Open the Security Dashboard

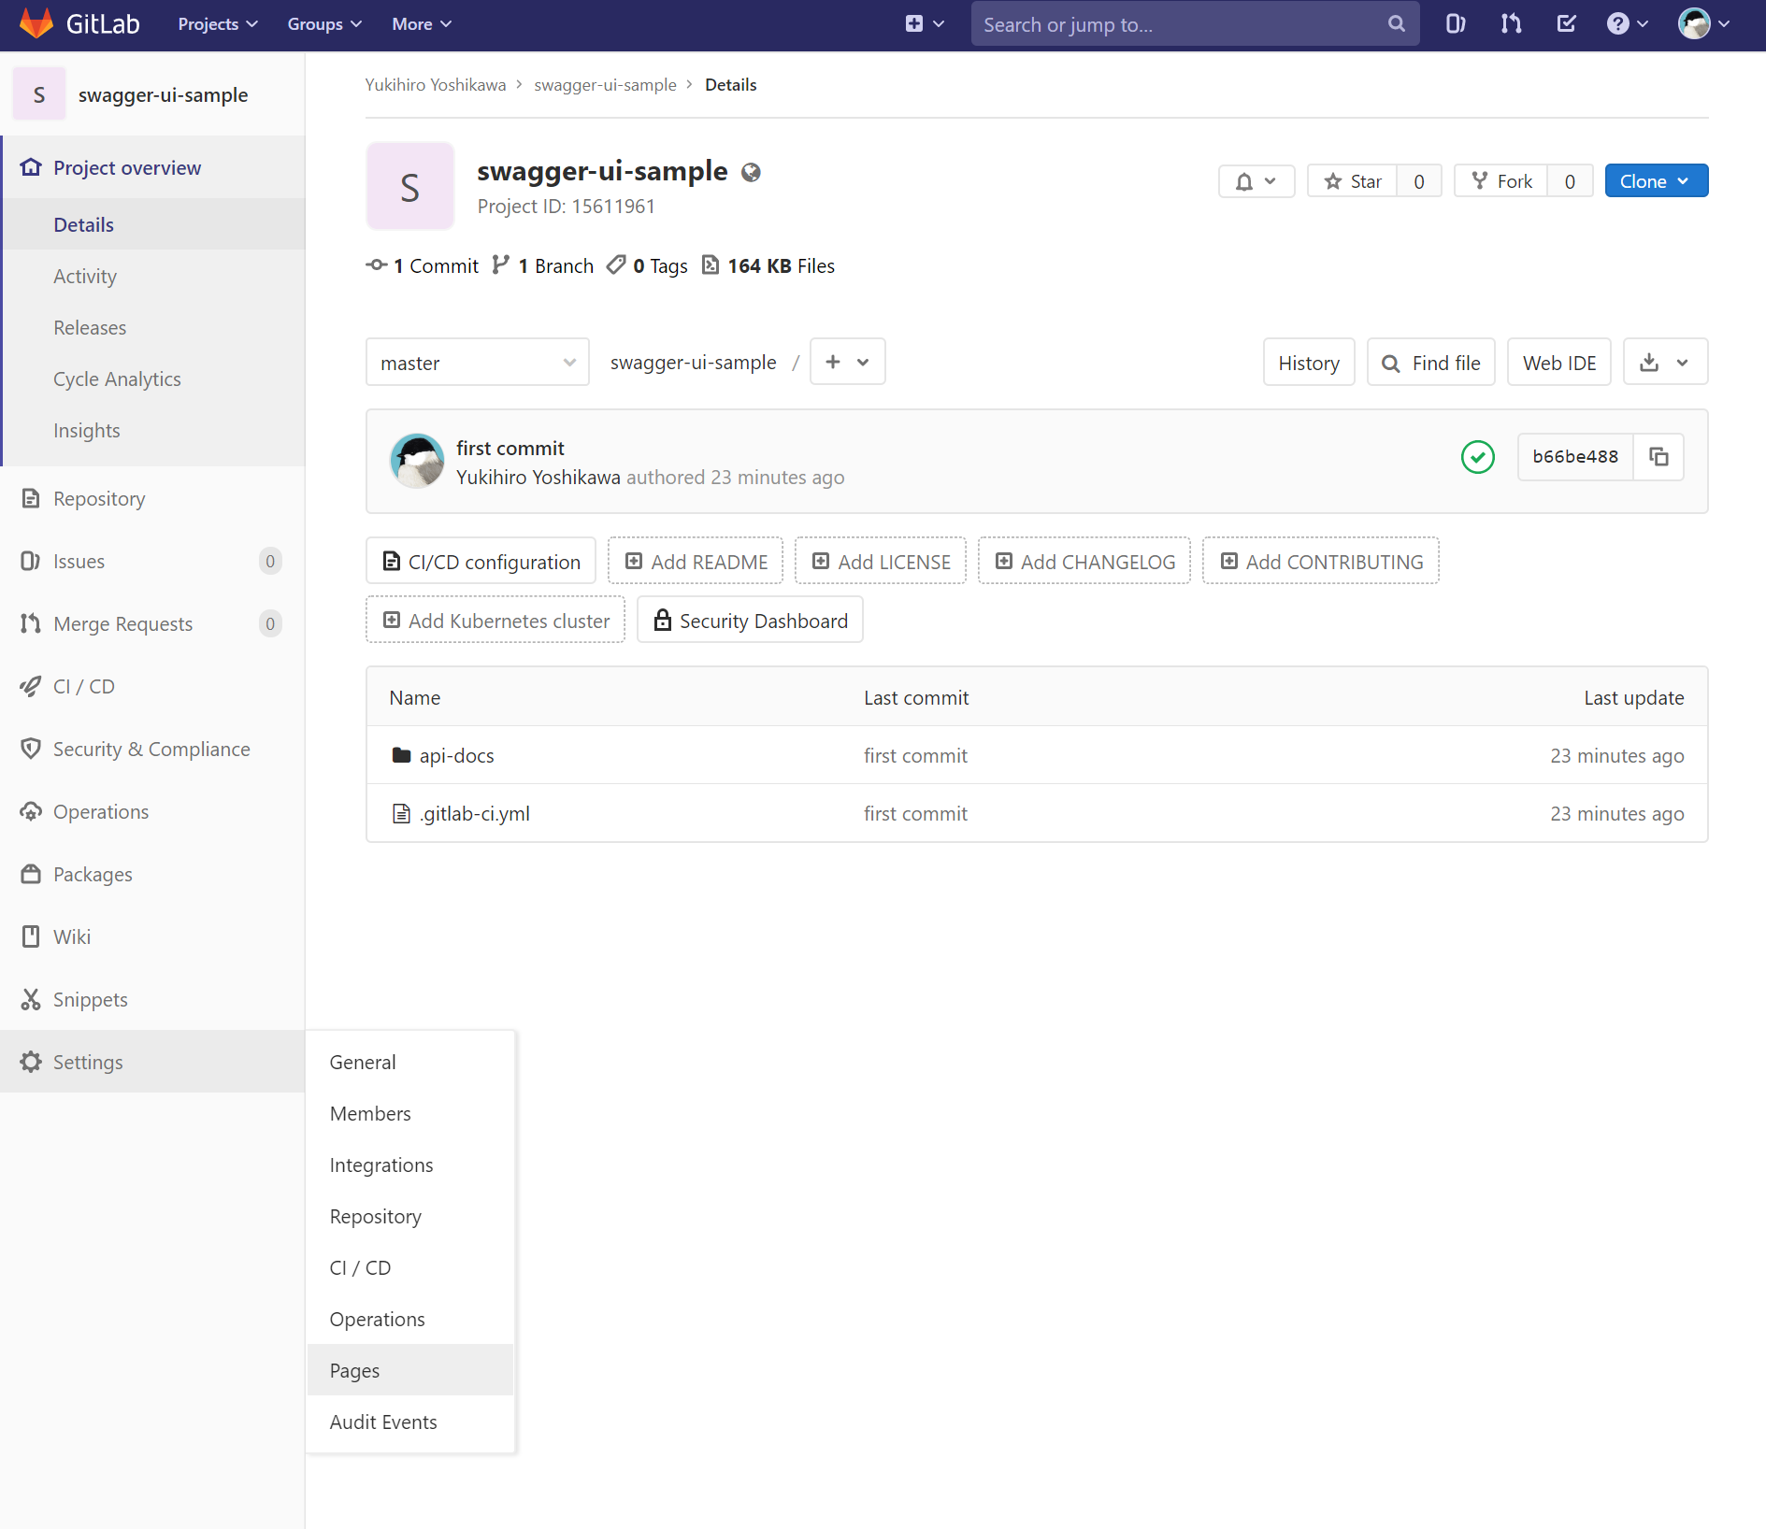pyautogui.click(x=750, y=621)
